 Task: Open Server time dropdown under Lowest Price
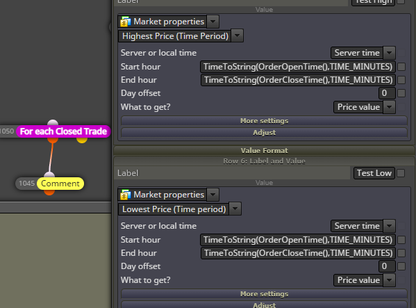point(389,226)
